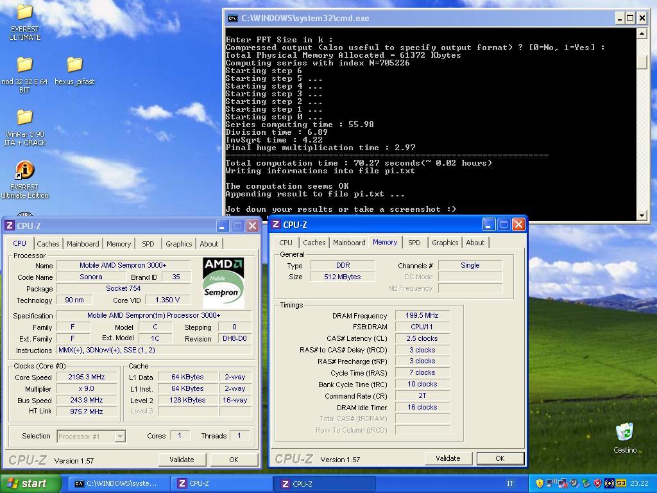Open the About tab in the Processor CPU-Z window
Image resolution: width=657 pixels, height=493 pixels.
209,244
